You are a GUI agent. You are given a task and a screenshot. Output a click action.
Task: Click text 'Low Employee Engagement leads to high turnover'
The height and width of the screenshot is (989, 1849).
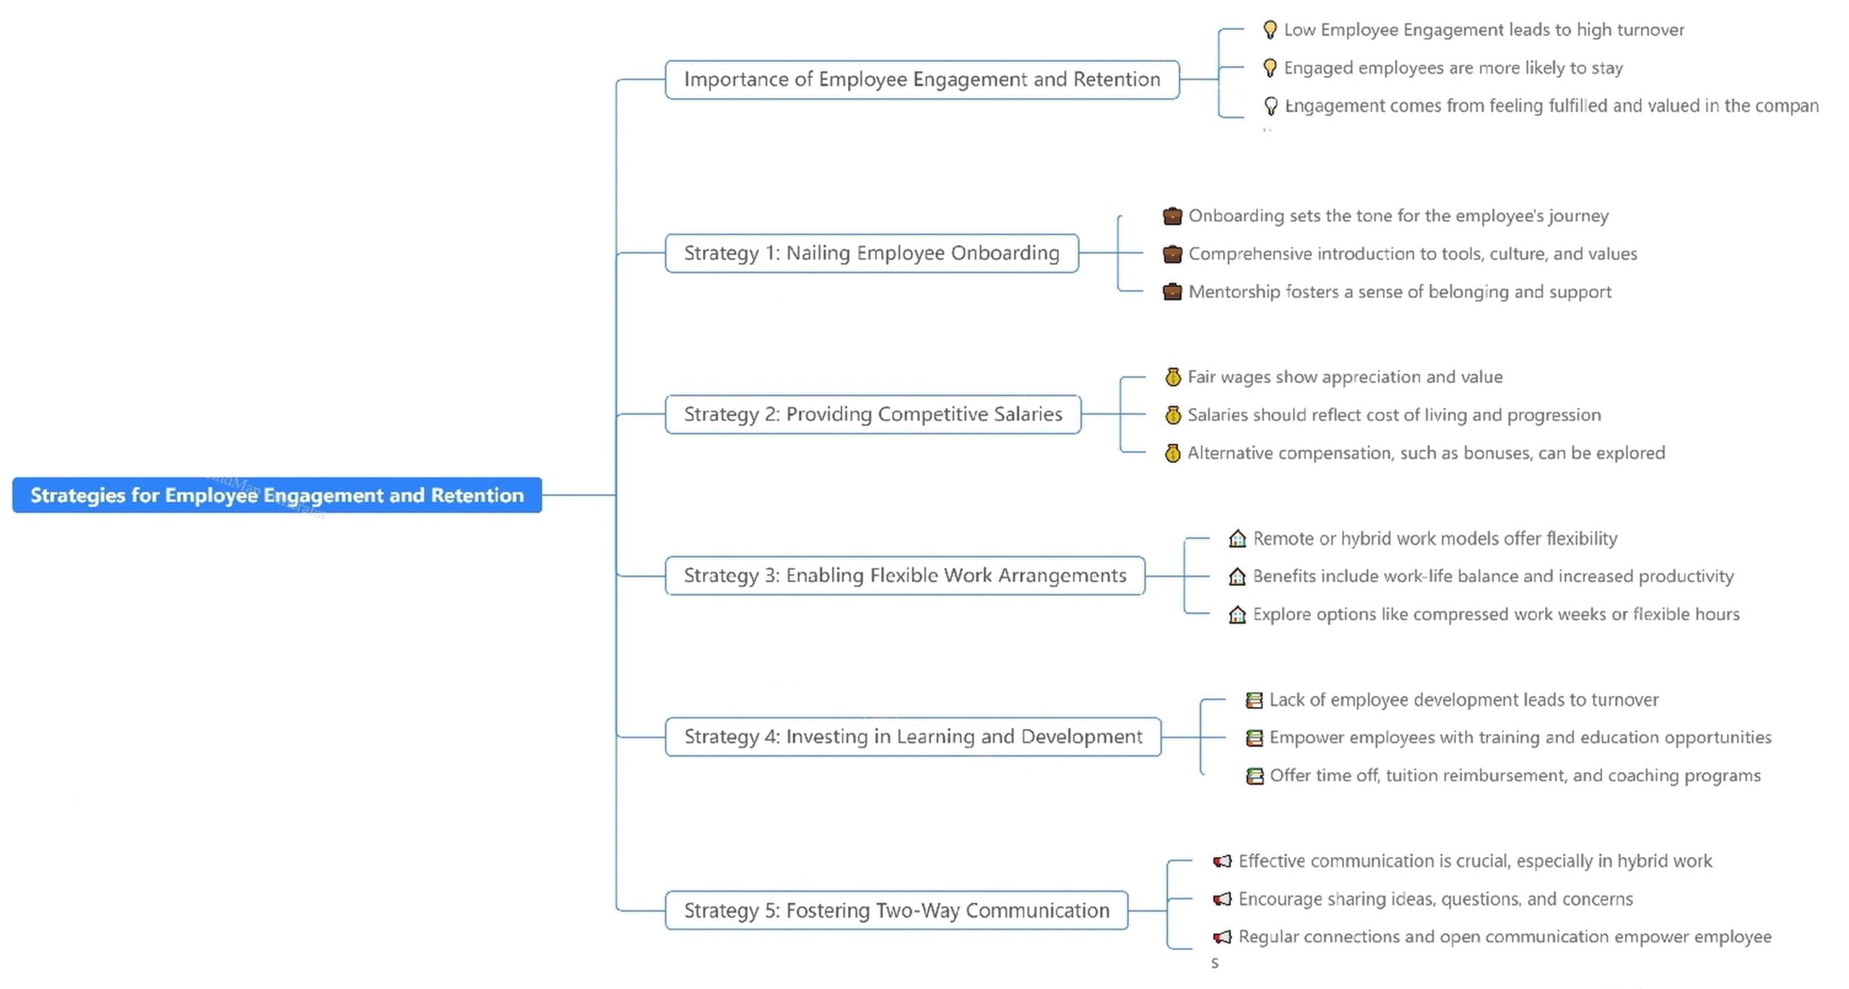[x=1484, y=30]
